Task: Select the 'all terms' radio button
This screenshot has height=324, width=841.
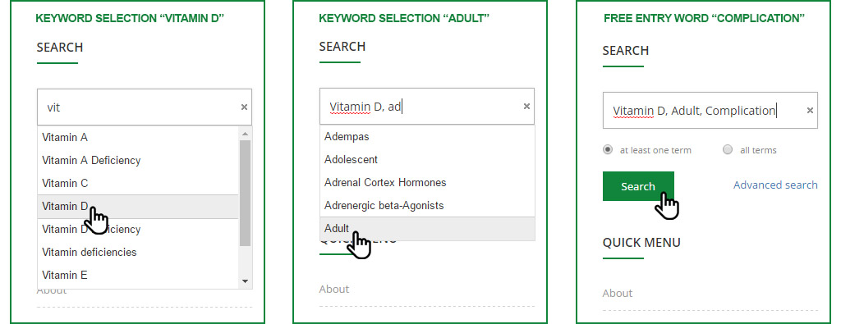Action: [x=728, y=149]
